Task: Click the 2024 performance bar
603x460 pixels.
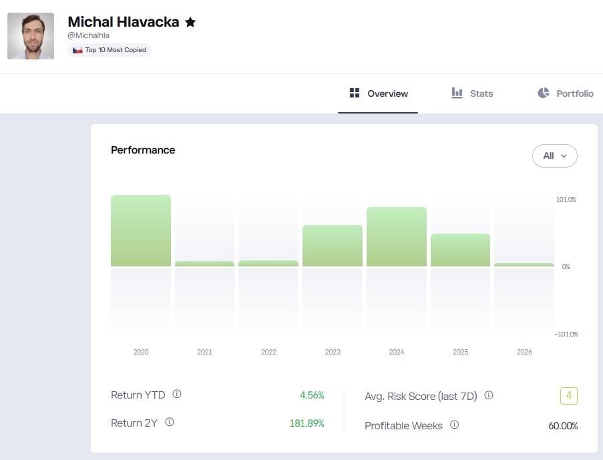Action: pyautogui.click(x=397, y=237)
